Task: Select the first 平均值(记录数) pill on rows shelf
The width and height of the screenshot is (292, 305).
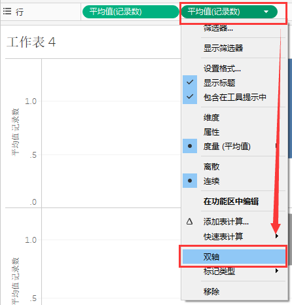Action: 130,12
